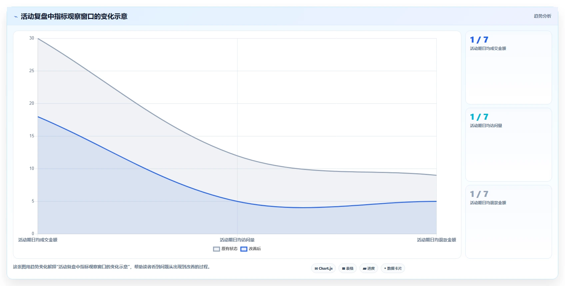This screenshot has height=286, width=565.
Task: Select the 表格 chip
Action: [x=348, y=268]
